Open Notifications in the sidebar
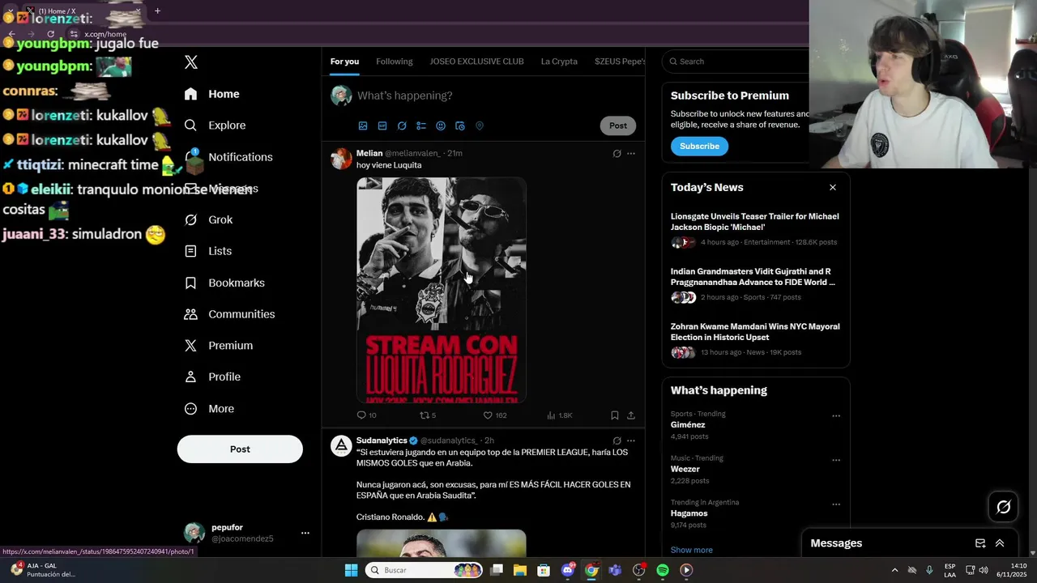Screen dimensions: 1037x583 pos(228,157)
